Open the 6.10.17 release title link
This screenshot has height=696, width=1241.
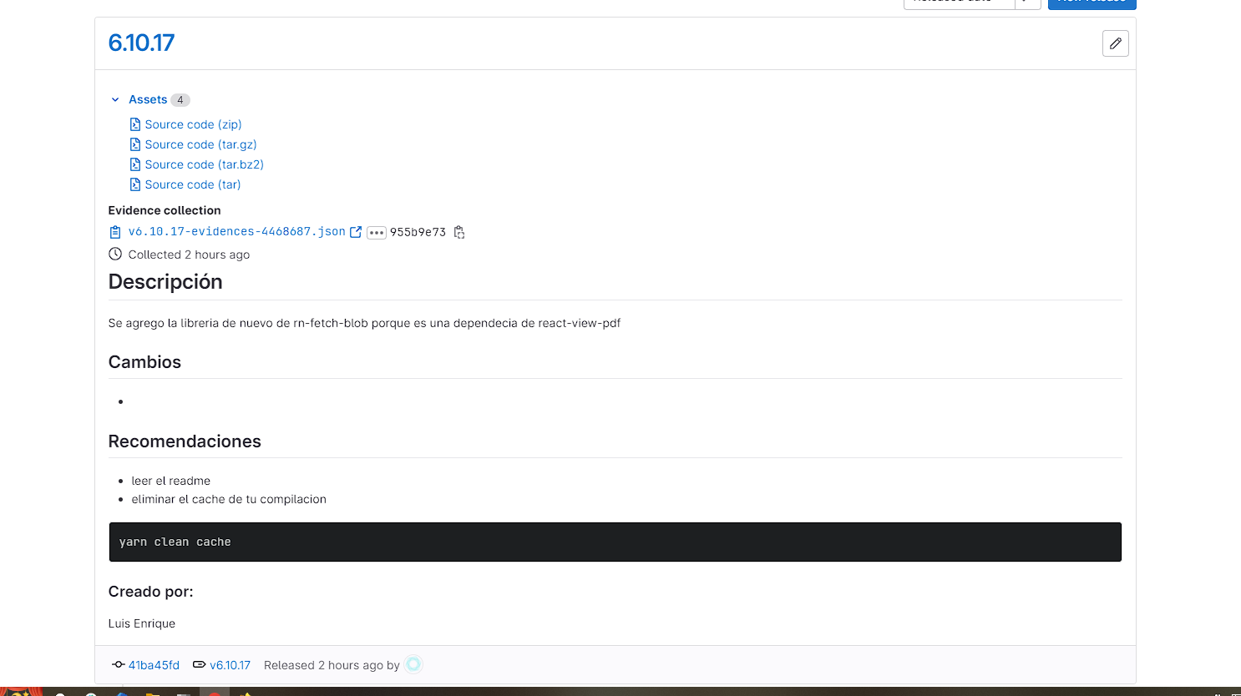(x=141, y=43)
